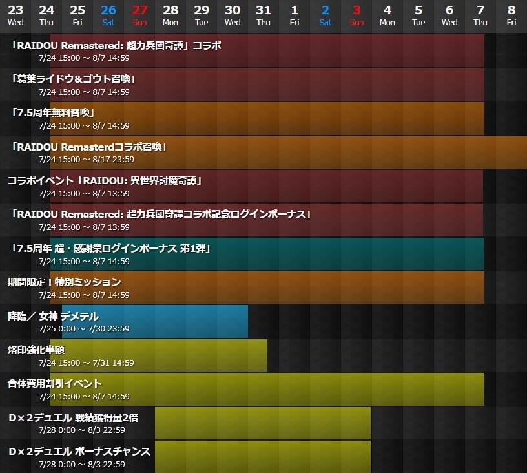
Task: Select the 23 Wed date column header
Action: tap(15, 16)
